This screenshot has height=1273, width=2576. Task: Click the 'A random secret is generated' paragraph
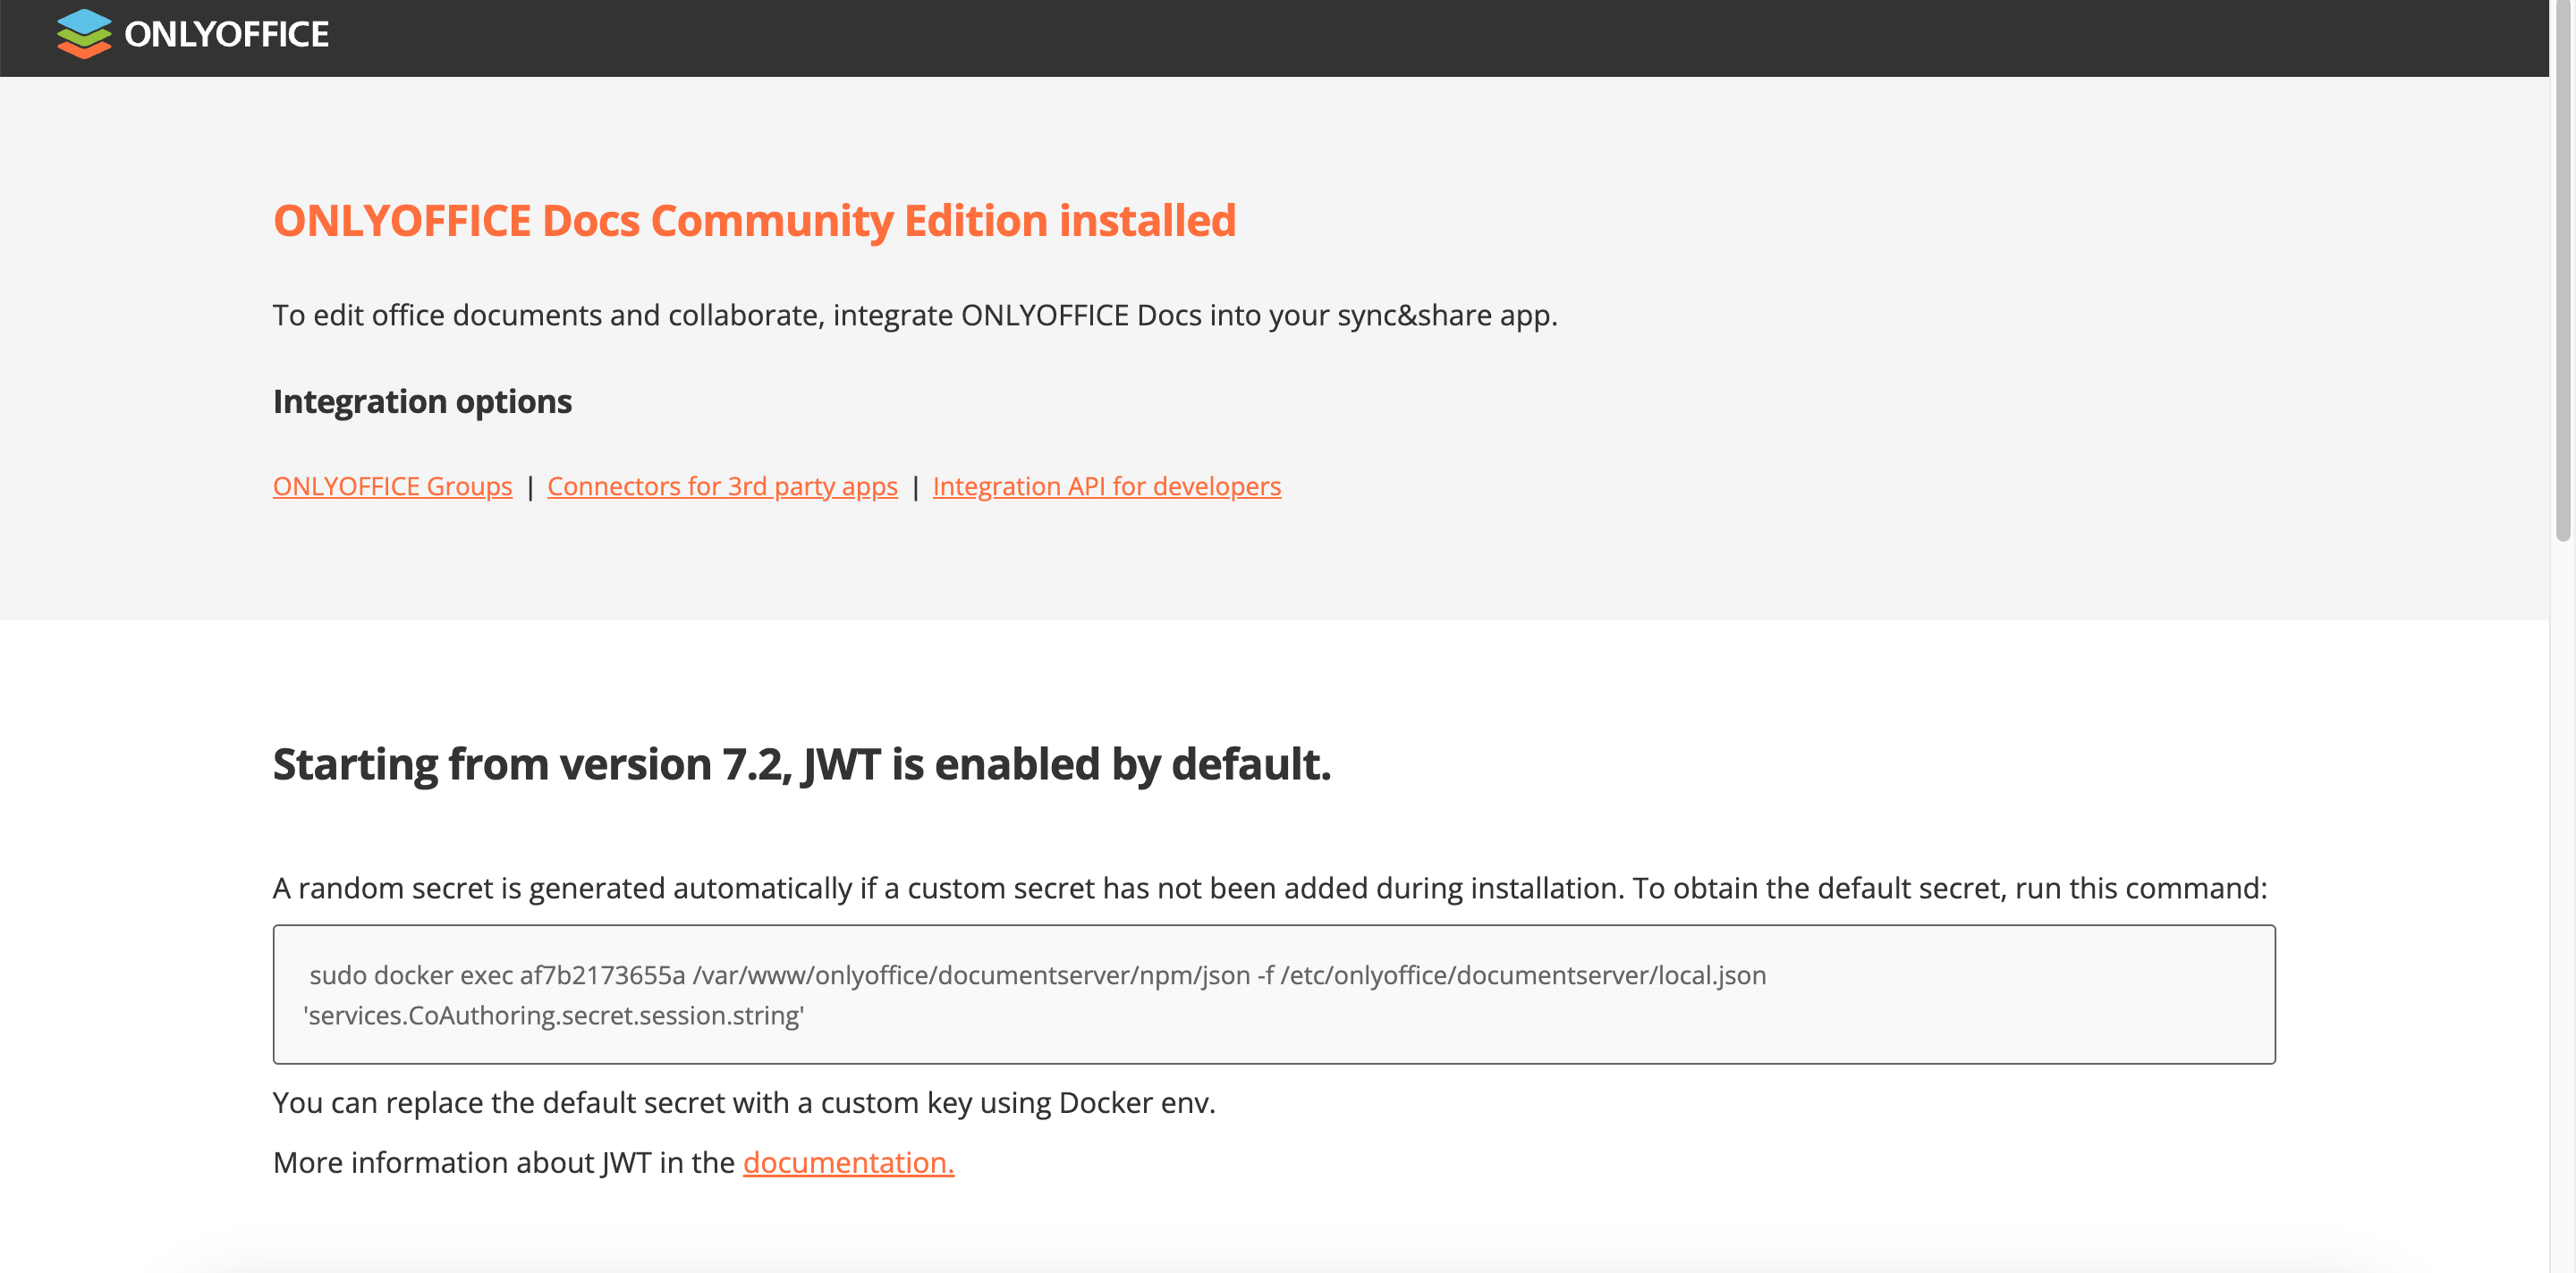coord(1269,889)
